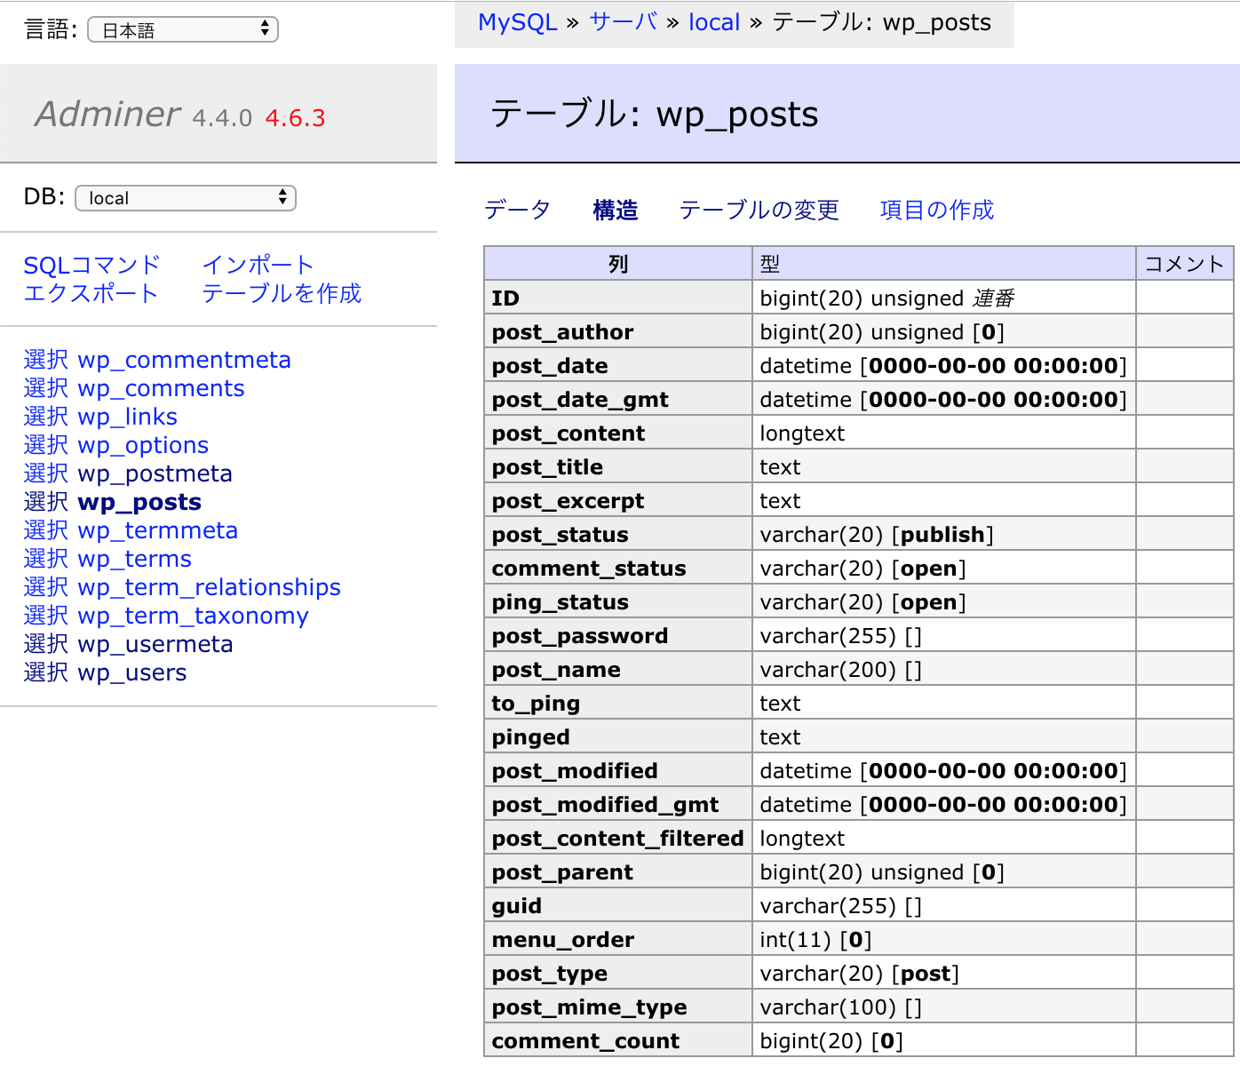This screenshot has width=1240, height=1066.
Task: Select the pinged cell
Action: (x=618, y=736)
